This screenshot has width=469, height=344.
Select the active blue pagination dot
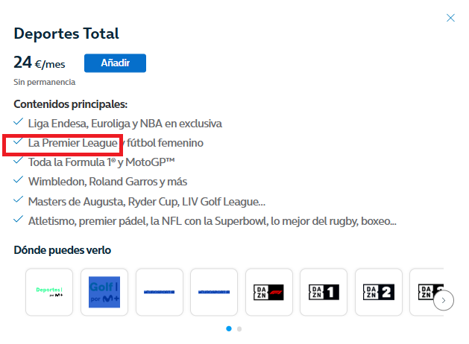(x=229, y=328)
